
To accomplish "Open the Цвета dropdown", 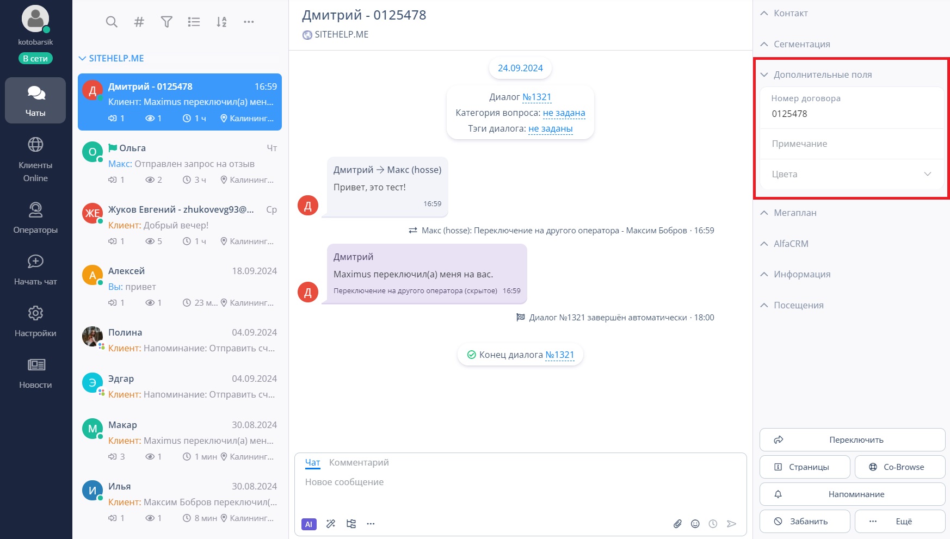I will click(x=852, y=174).
